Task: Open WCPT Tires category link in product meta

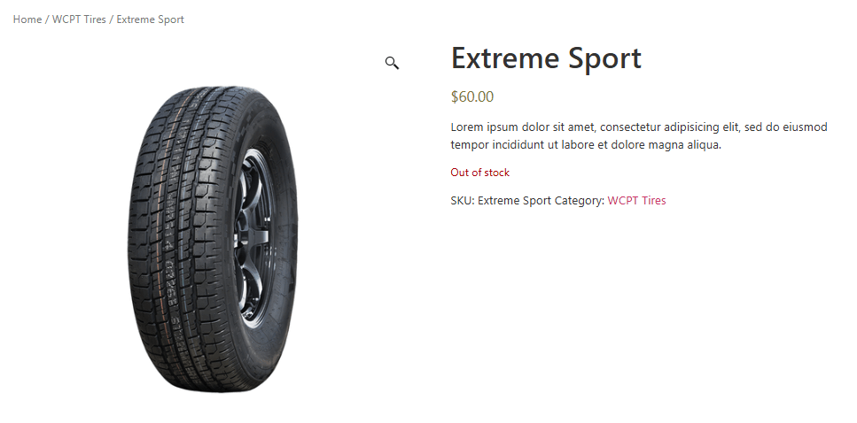Action: (x=636, y=200)
